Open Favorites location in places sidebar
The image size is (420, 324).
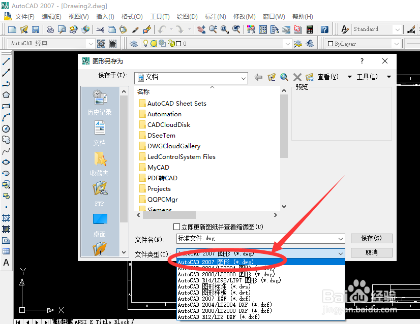click(99, 164)
